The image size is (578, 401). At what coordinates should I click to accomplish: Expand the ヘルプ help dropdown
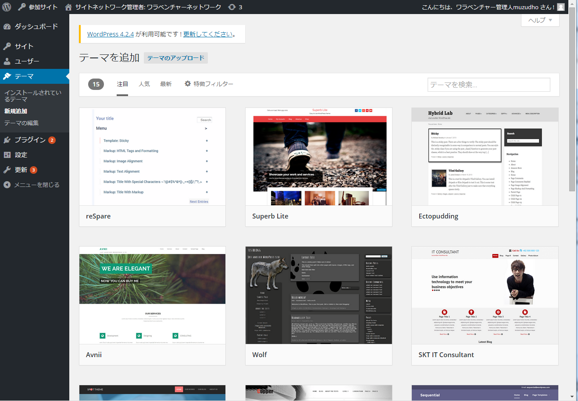pyautogui.click(x=540, y=20)
